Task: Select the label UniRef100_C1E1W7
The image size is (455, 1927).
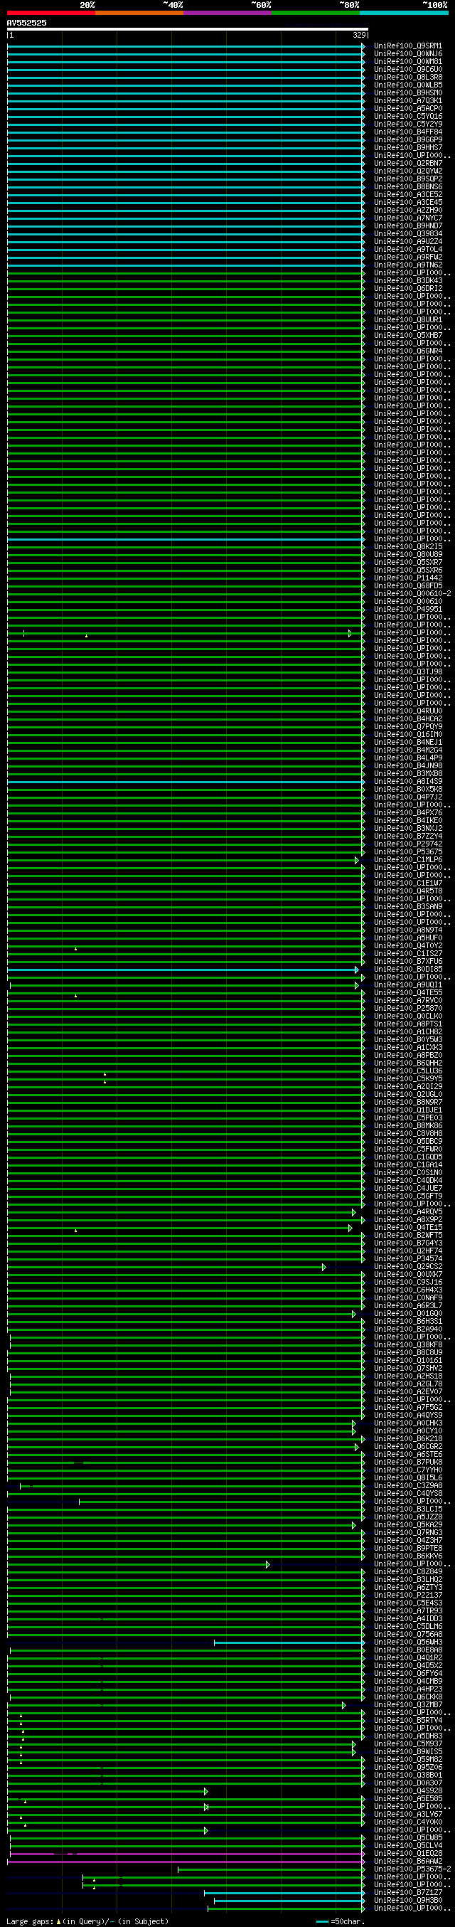Action: click(408, 883)
